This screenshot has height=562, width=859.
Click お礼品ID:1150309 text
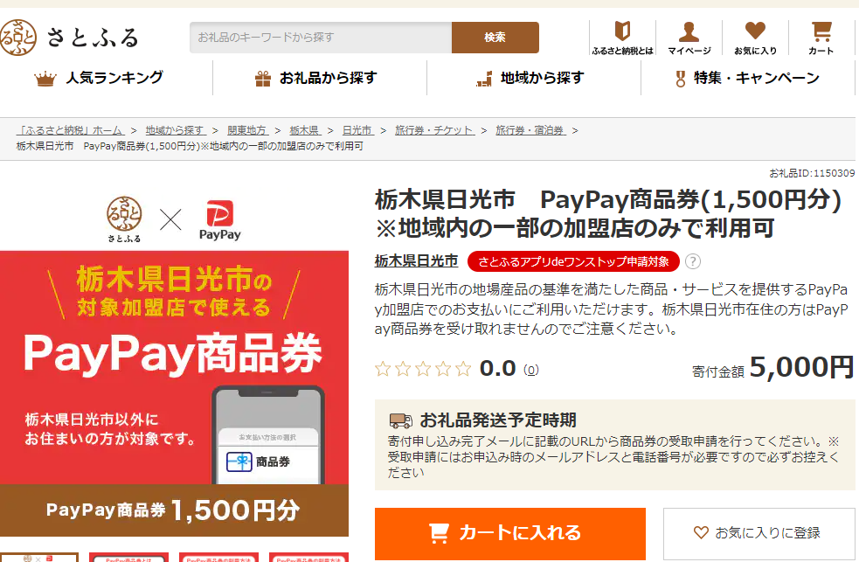point(812,173)
